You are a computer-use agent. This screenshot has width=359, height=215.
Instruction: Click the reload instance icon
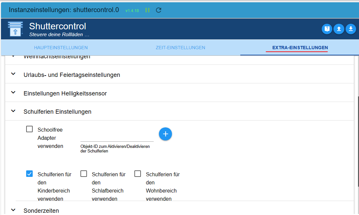(159, 10)
